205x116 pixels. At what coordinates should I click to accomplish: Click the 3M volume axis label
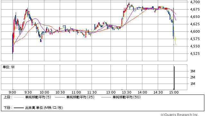click(x=193, y=71)
